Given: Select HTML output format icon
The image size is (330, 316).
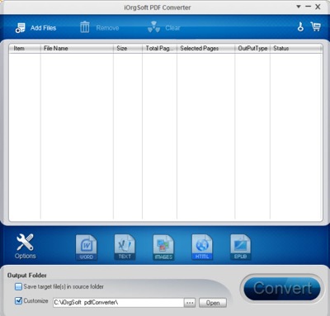Looking at the screenshot, I should pos(202,248).
